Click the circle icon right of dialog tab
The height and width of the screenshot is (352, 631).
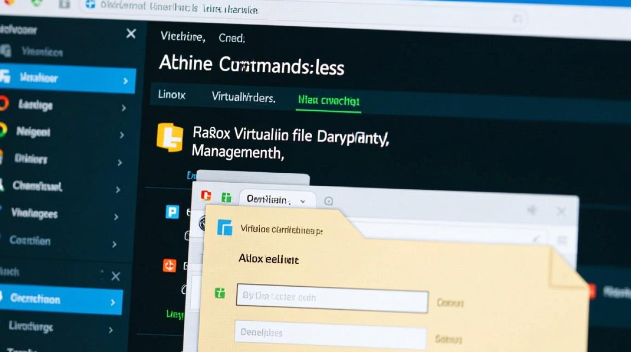329,201
